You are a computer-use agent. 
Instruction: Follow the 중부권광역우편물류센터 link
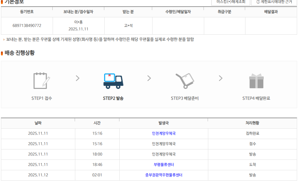coord(164,175)
